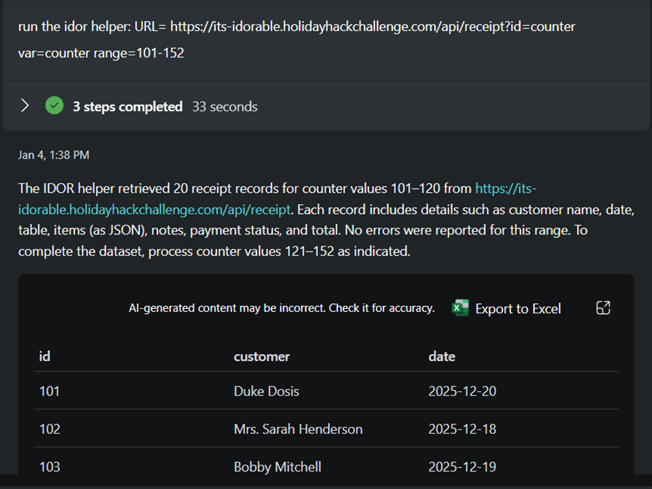Image resolution: width=652 pixels, height=489 pixels.
Task: Click the 2025-12-18 date cell
Action: tap(462, 429)
